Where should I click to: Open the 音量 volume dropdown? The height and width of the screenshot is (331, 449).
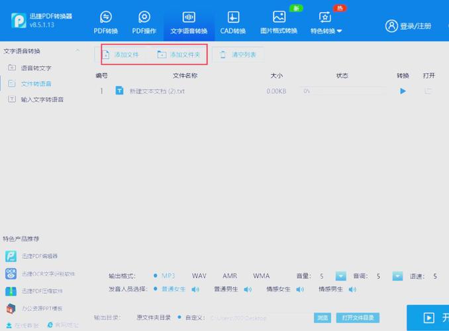(x=341, y=276)
